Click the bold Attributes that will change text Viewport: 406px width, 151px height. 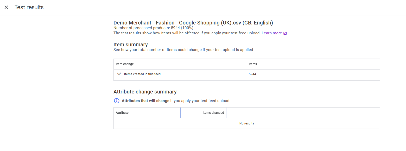[x=145, y=101]
